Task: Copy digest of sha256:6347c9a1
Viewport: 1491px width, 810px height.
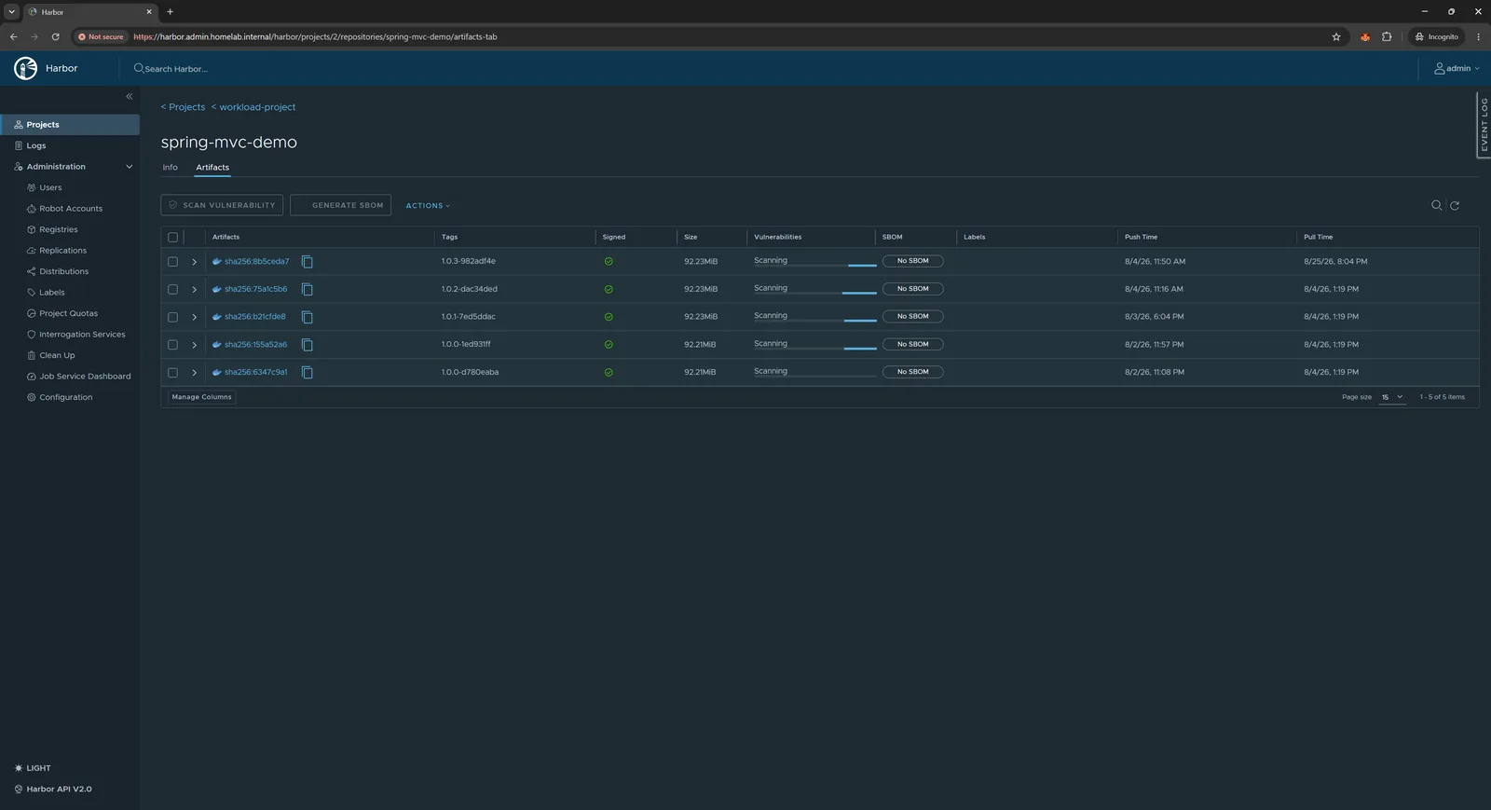Action: (307, 373)
